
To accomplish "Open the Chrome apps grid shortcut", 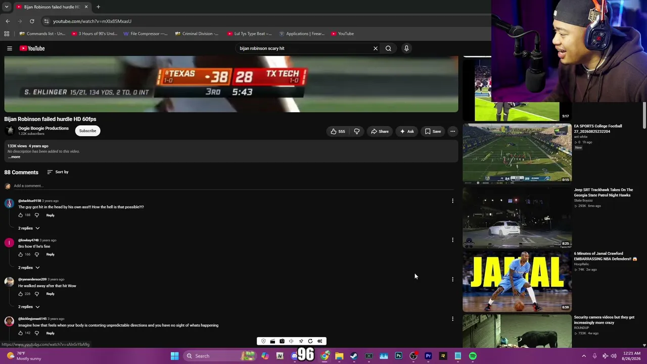I will point(7,34).
